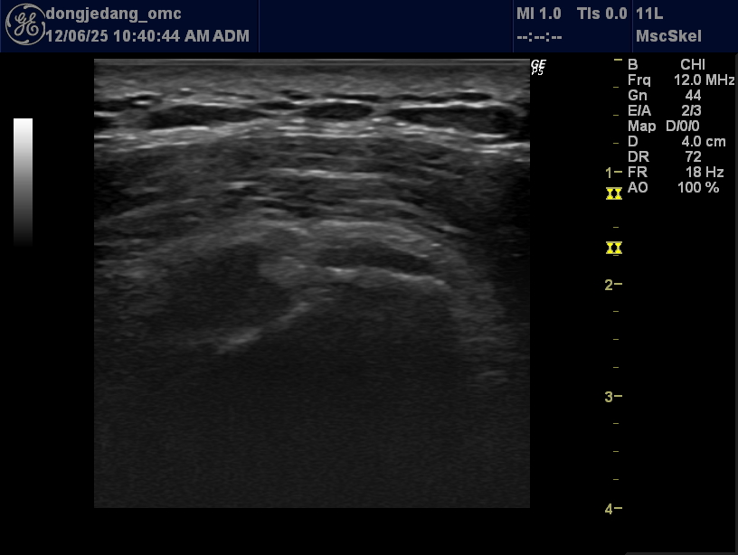Viewport: 738px width, 555px height.
Task: Select the 1 cm depth scale mark
Action: coord(613,172)
